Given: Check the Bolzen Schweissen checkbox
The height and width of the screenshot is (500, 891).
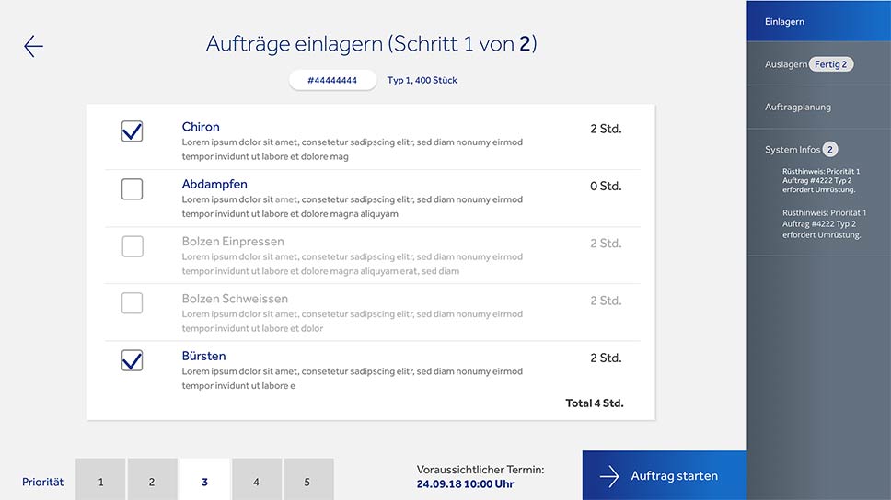Looking at the screenshot, I should point(132,303).
